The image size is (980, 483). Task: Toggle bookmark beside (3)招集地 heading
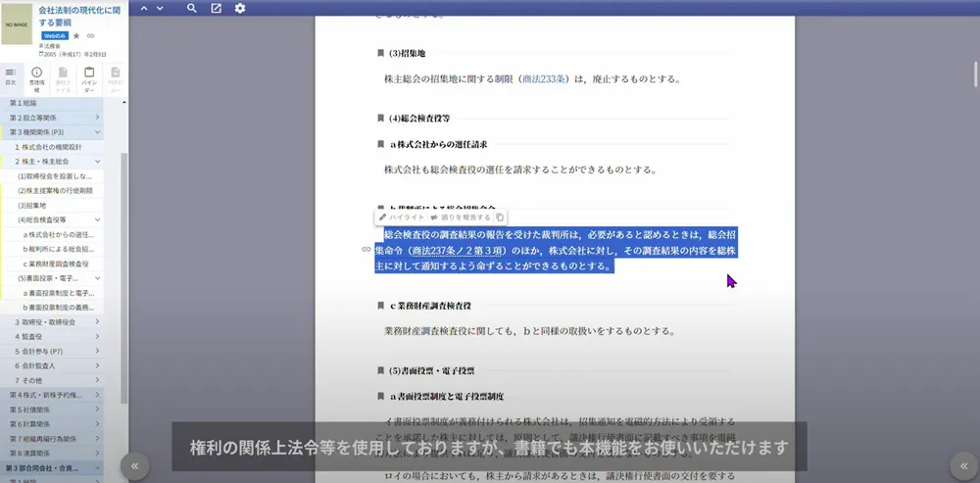[x=380, y=53]
